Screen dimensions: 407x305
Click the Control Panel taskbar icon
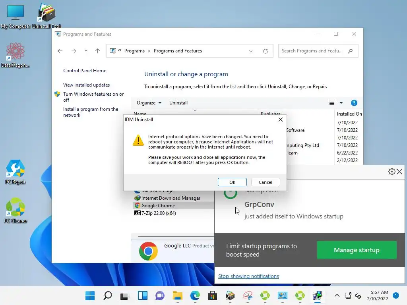(283, 295)
